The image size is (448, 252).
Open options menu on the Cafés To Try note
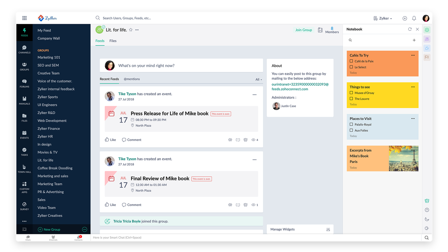point(413,55)
